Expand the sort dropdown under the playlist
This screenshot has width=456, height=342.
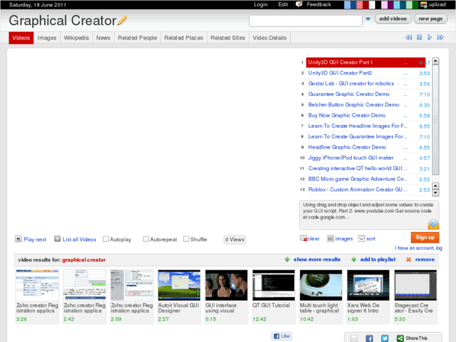pos(361,238)
